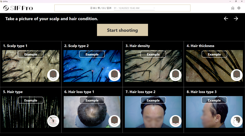The height and width of the screenshot is (136, 245).
Task: Click crown icon on Hair loss type 1
Action: click(114, 121)
